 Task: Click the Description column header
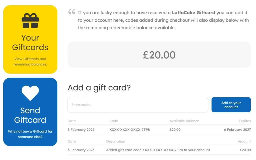[115, 141]
